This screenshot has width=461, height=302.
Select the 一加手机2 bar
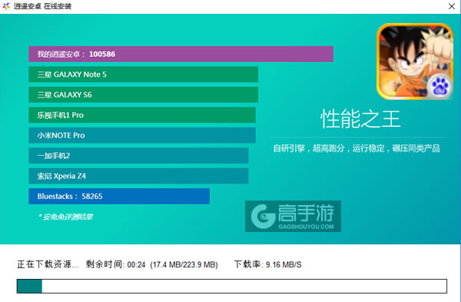(138, 155)
